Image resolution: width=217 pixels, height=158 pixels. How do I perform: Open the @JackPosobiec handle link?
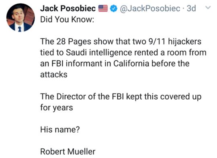150,8
